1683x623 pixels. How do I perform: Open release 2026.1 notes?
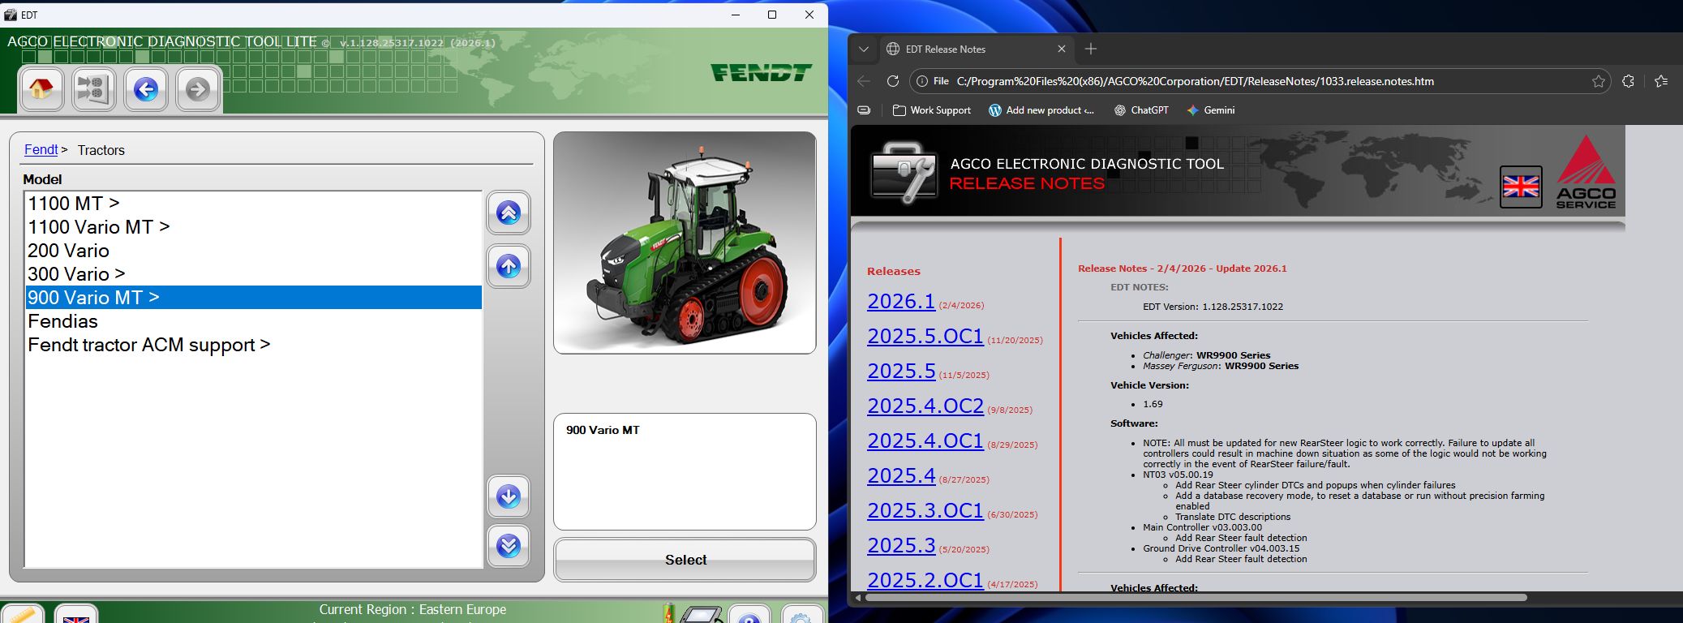click(901, 301)
